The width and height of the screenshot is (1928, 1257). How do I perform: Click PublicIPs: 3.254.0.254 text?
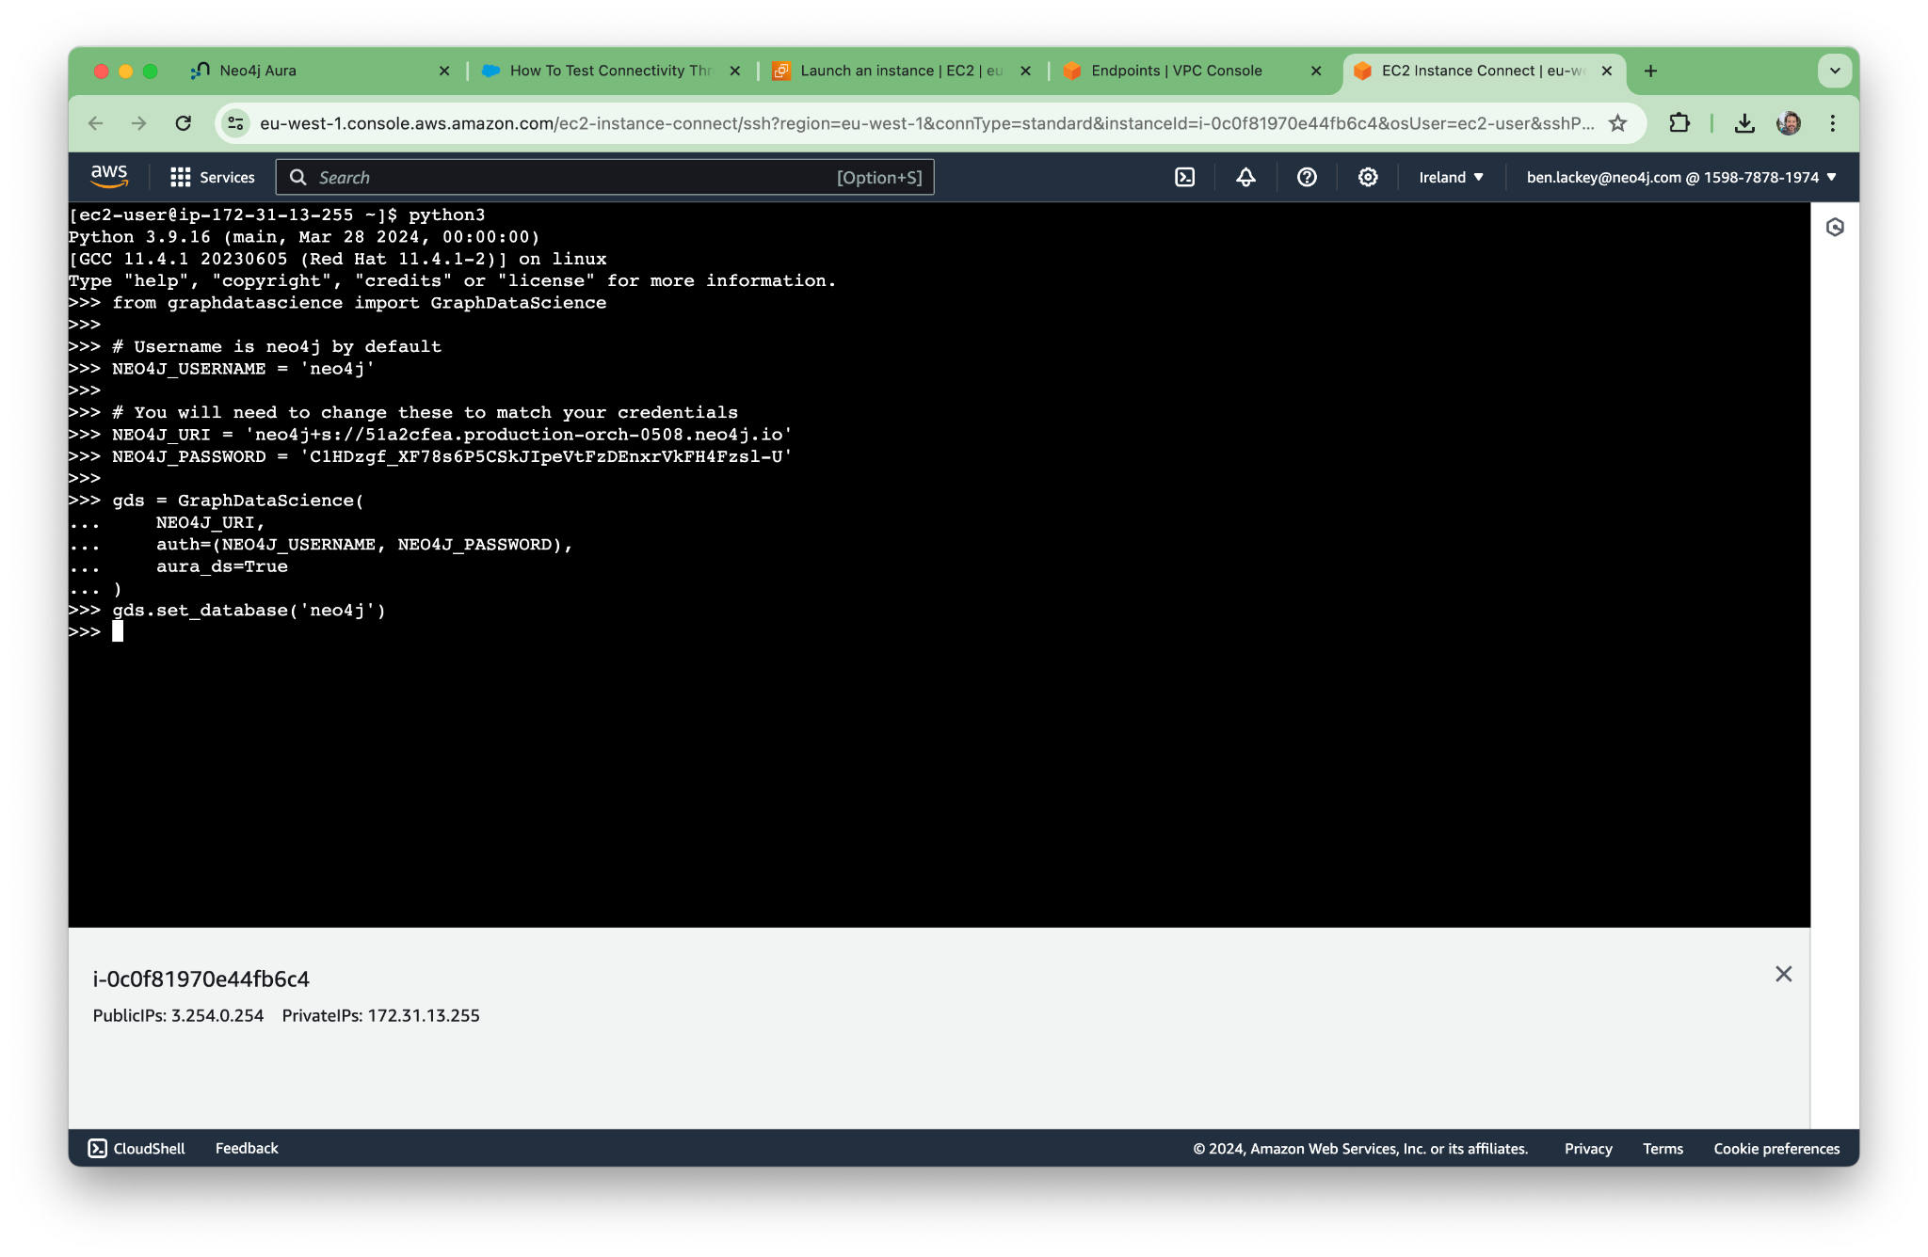coord(178,1015)
